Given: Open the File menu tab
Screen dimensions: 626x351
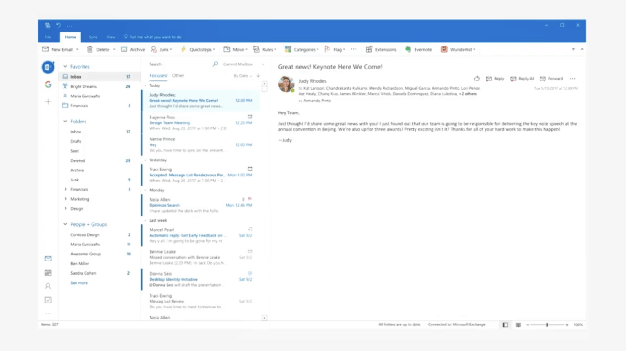Looking at the screenshot, I should 48,37.
